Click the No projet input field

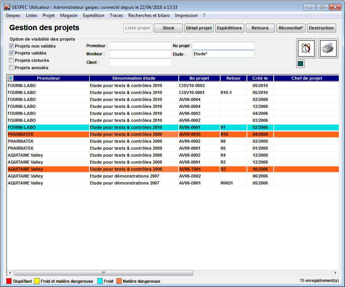[x=224, y=46]
